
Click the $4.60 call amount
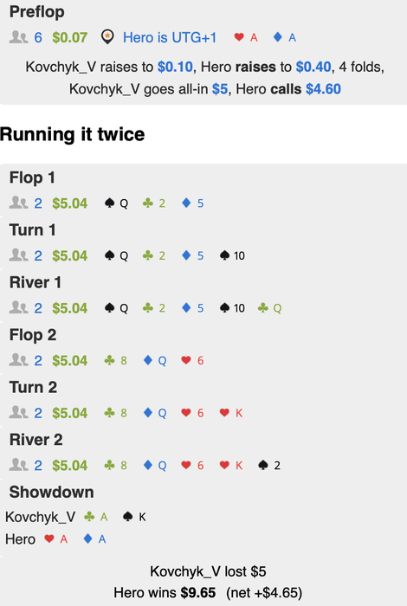tap(323, 89)
